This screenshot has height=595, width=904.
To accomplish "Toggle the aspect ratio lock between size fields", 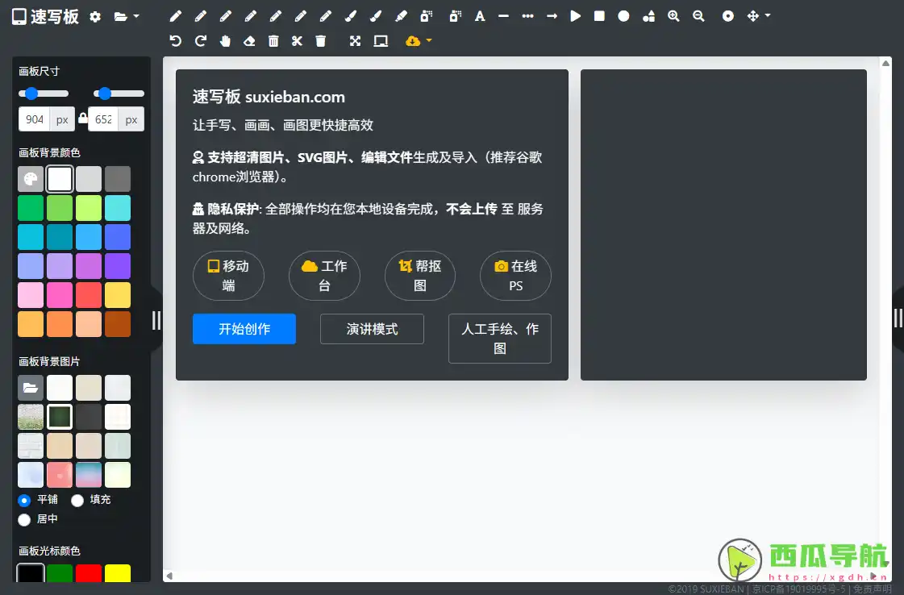I will coord(81,118).
